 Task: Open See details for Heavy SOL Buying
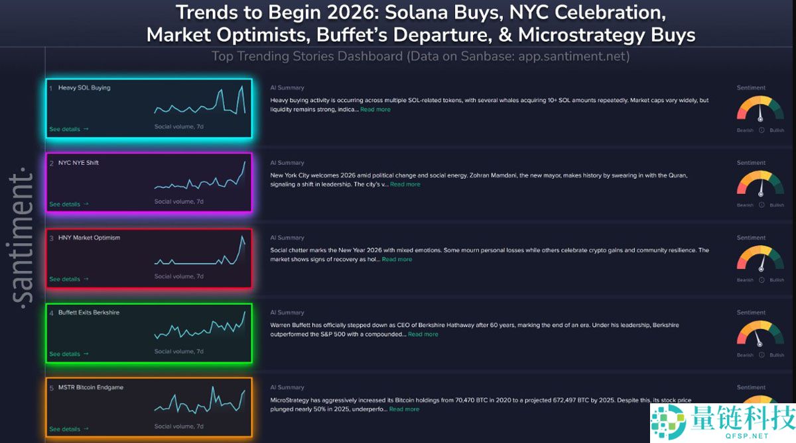(68, 129)
